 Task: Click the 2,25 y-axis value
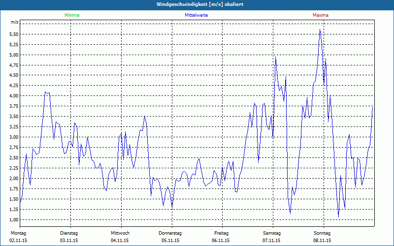click(14, 168)
